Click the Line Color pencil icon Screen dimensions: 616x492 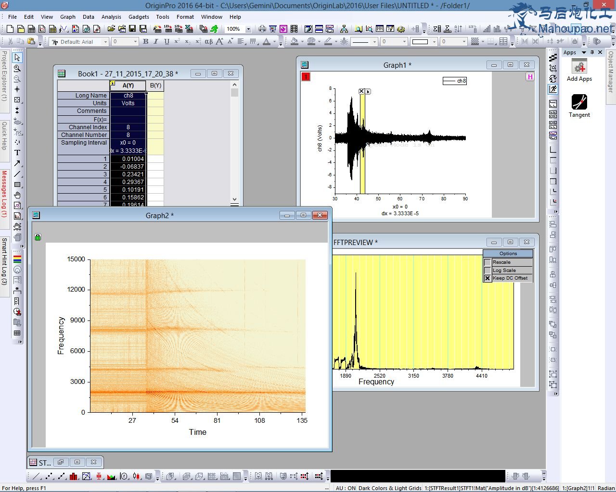pos(328,42)
